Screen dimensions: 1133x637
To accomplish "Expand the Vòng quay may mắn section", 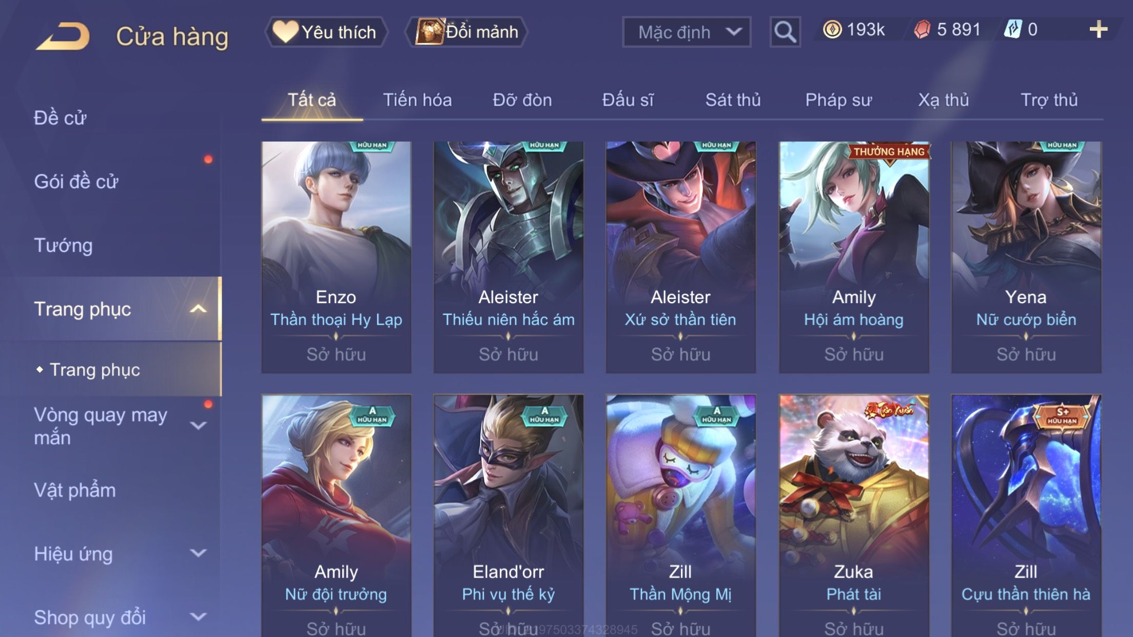I will pyautogui.click(x=198, y=426).
